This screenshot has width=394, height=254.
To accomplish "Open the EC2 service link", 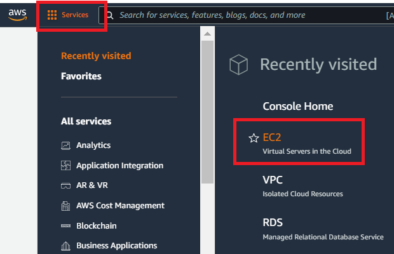I will coord(272,137).
